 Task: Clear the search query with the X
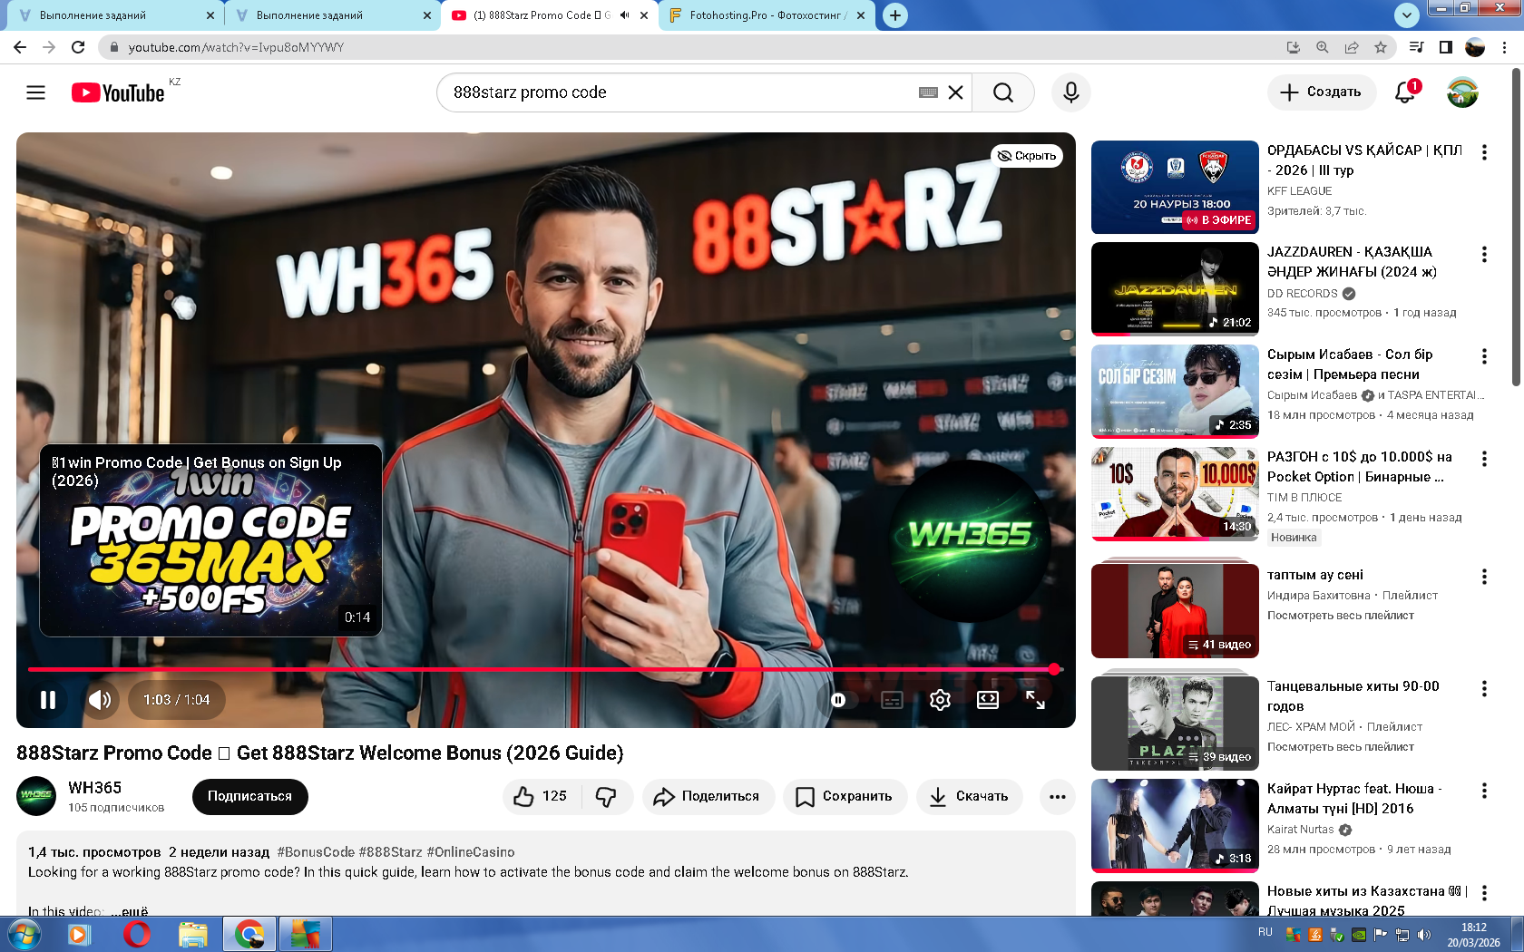[955, 92]
